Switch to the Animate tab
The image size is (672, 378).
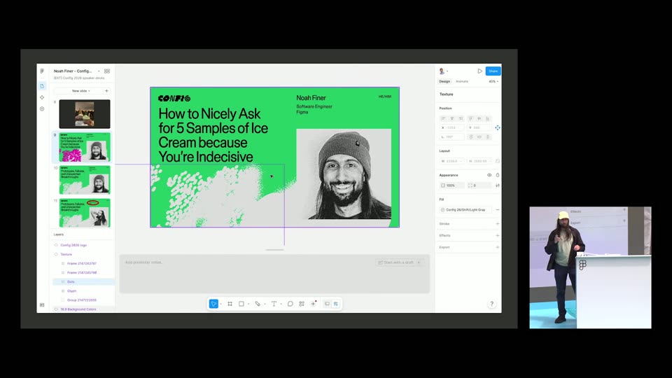pyautogui.click(x=461, y=81)
